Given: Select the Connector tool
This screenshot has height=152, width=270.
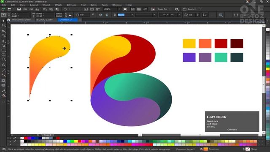Looking at the screenshot, I should point(3,75).
